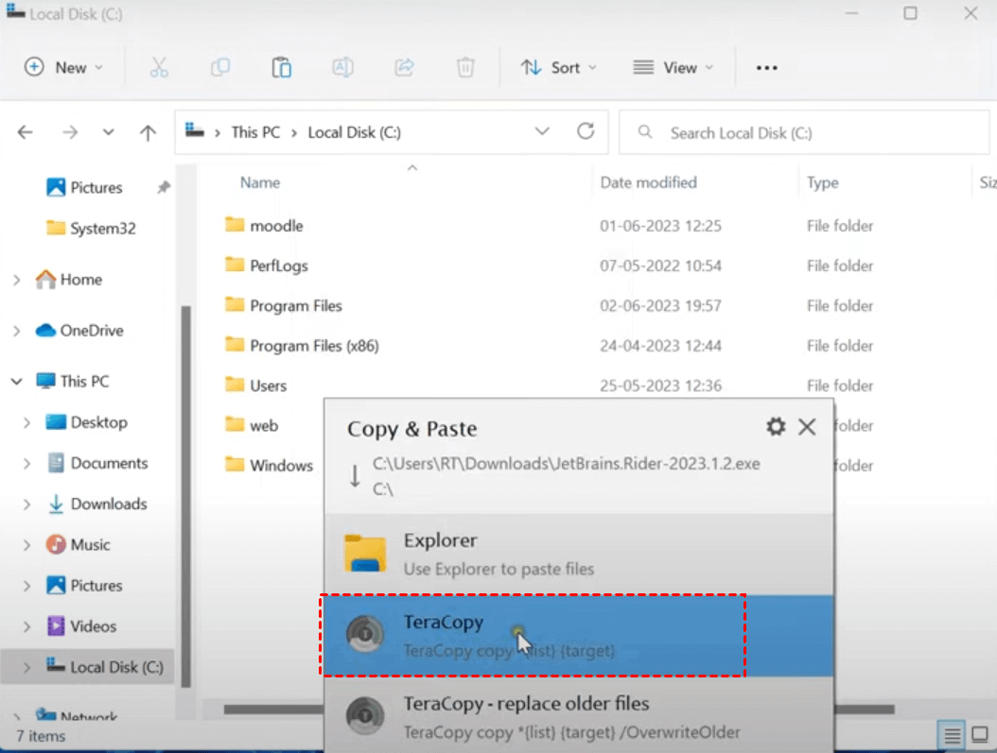Screen dimensions: 997x753
Task: Go back with the left arrow
Action: coord(25,132)
